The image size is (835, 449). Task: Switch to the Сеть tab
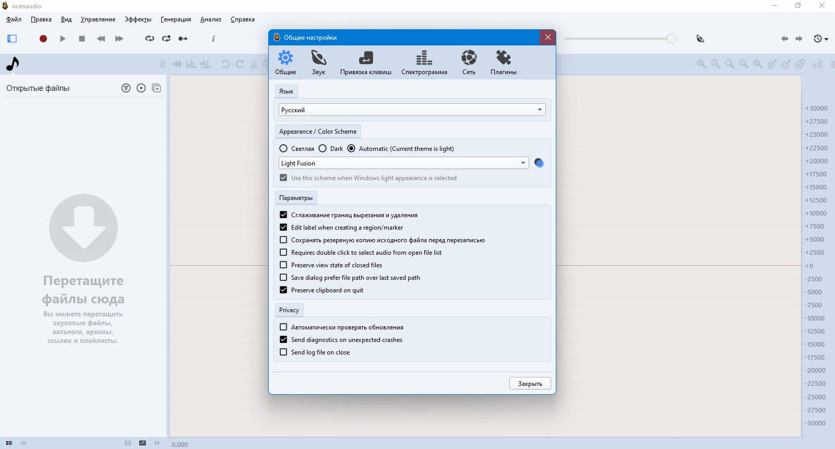[x=469, y=62]
